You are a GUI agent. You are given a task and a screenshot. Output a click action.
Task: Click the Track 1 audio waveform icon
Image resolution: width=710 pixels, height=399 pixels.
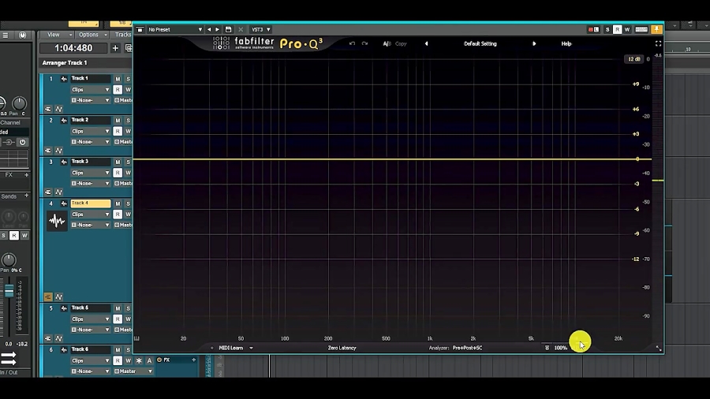click(64, 79)
